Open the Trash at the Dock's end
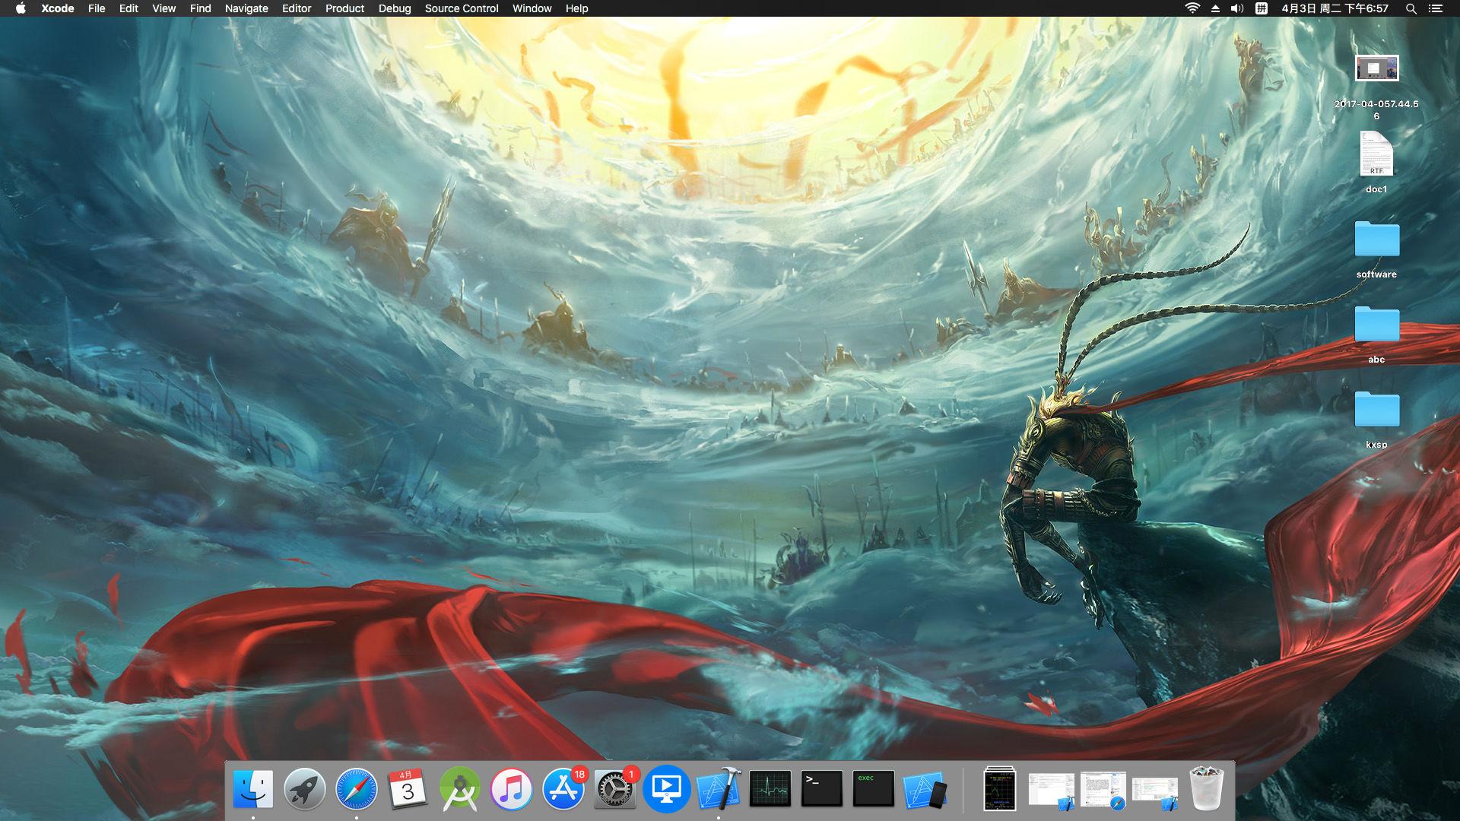 click(1208, 790)
